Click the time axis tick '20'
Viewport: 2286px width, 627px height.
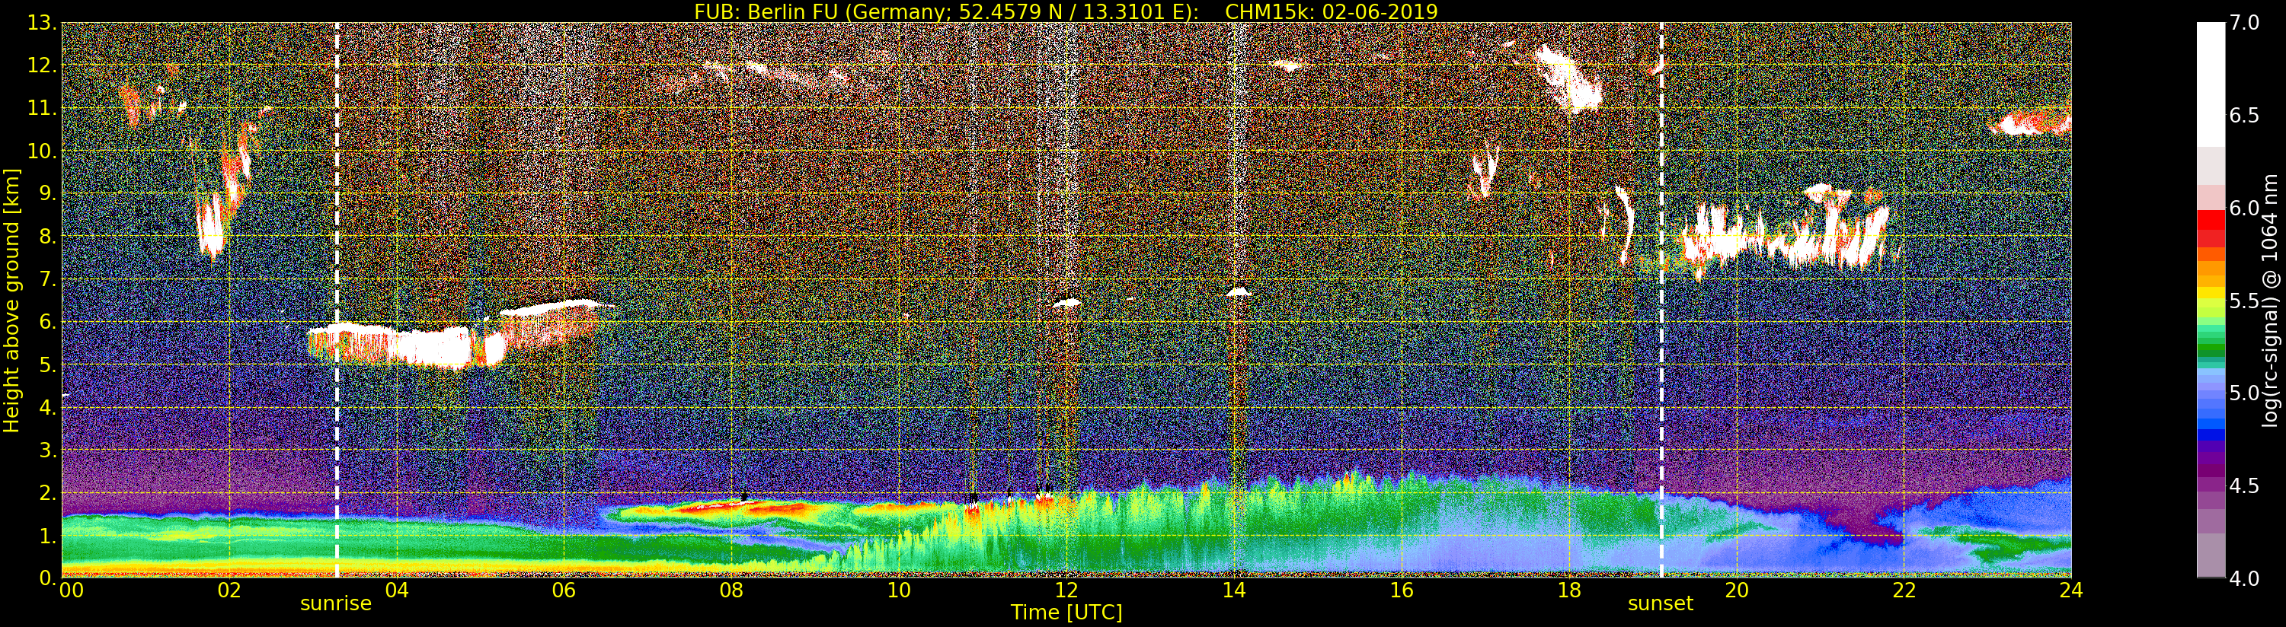pos(1736,590)
